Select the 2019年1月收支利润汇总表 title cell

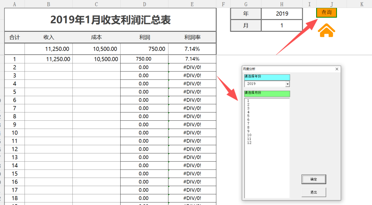coord(110,20)
